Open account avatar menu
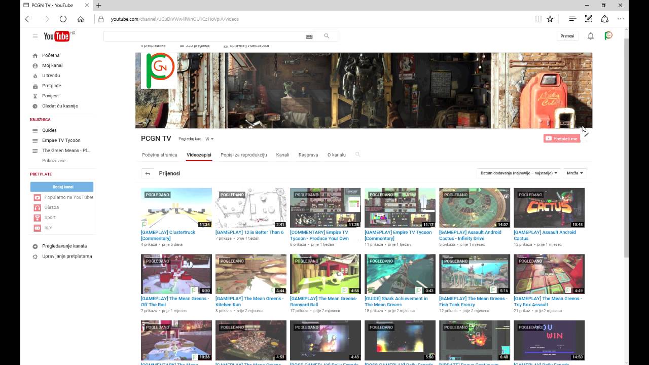 tap(608, 35)
